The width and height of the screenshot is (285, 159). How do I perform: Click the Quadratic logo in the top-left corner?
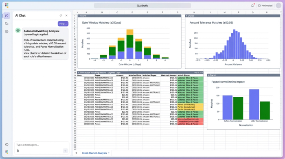pyautogui.click(x=7, y=5)
